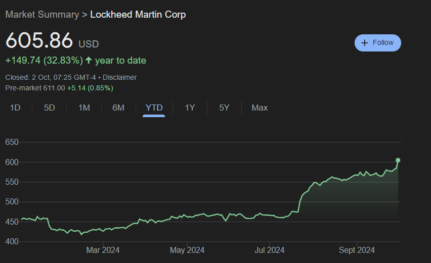
Task: Click the +5.14 (0.85%) pre-market change
Action: click(90, 88)
